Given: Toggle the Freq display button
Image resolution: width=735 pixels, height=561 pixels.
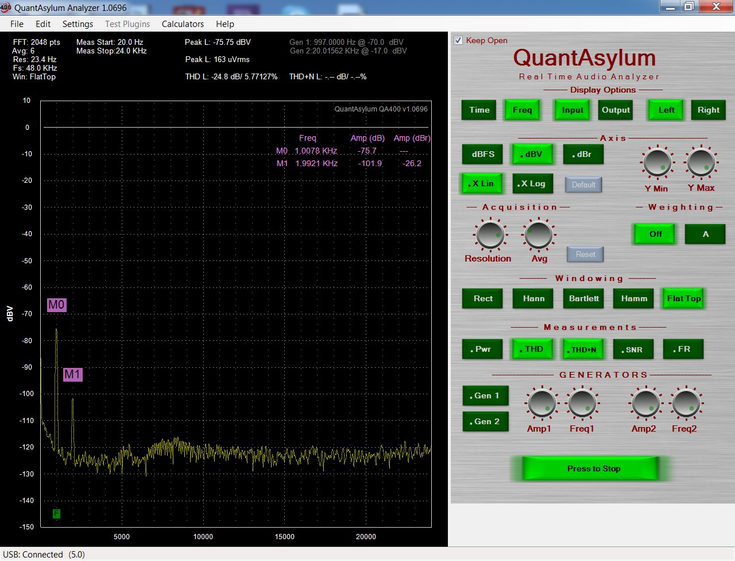Looking at the screenshot, I should click(x=522, y=110).
